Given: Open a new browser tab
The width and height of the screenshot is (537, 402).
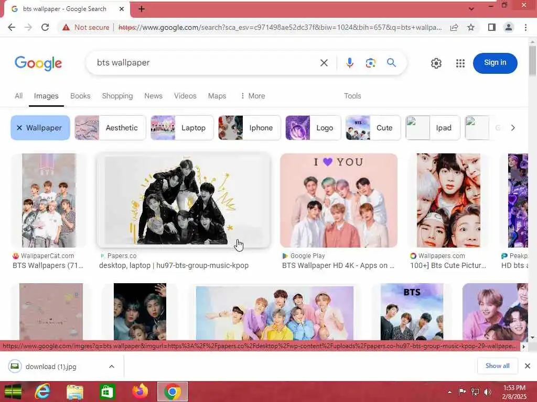Looking at the screenshot, I should click(142, 9).
